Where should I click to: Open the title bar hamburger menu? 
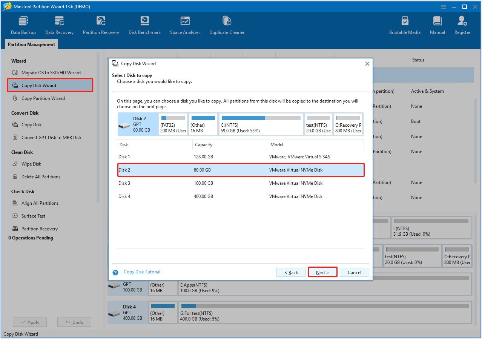[444, 7]
